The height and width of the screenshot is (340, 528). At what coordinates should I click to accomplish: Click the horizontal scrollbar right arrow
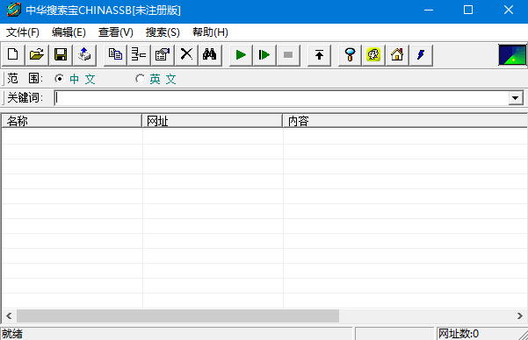(520, 315)
